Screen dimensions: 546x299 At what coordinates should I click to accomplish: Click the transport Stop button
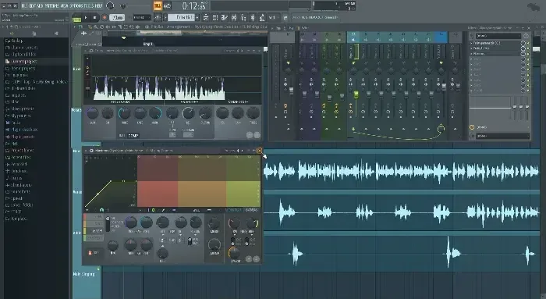94,17
